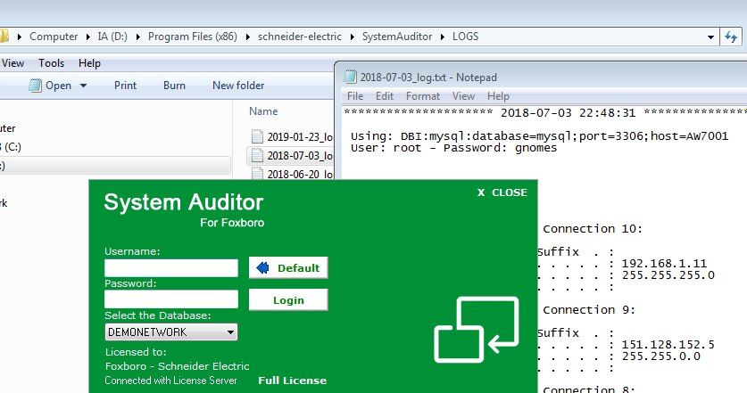Click the 'Licensed to:' label in the dialog
This screenshot has width=747, height=393.
(136, 352)
